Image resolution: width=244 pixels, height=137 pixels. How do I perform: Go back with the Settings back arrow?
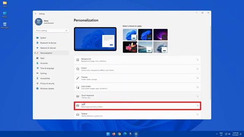pos(36,14)
